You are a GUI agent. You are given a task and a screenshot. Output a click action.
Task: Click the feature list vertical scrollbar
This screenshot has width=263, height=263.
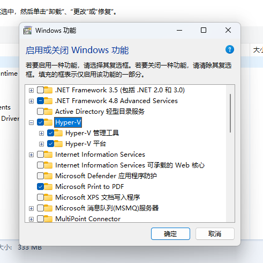pyautogui.click(x=230, y=154)
